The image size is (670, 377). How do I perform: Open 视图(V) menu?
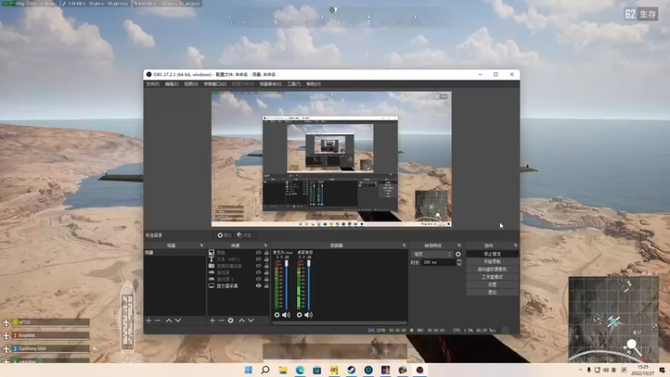[x=191, y=85]
